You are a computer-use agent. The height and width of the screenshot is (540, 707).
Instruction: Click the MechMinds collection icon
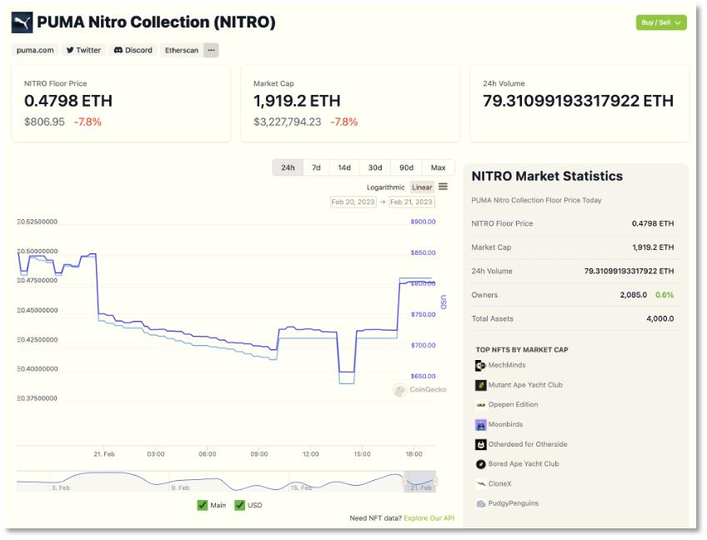(x=480, y=366)
